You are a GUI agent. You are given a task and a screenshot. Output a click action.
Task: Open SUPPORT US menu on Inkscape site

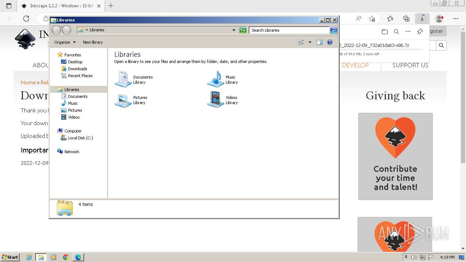click(410, 65)
